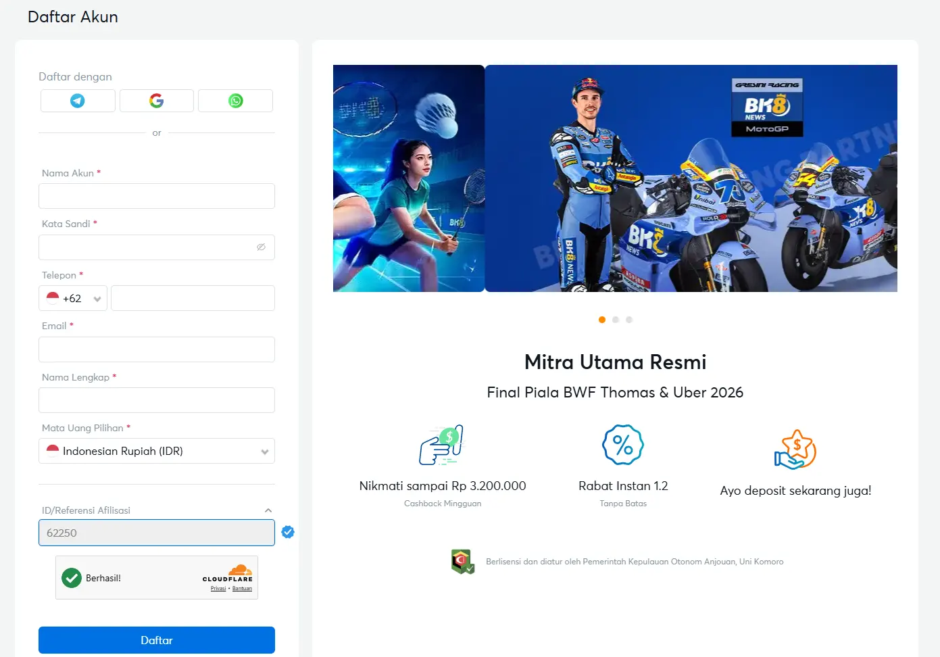
Task: Submit the blue Daftar button
Action: pyautogui.click(x=157, y=640)
